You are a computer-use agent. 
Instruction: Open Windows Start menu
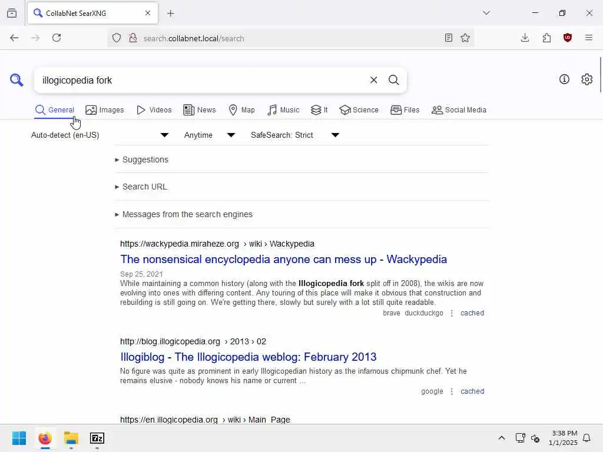pos(19,438)
